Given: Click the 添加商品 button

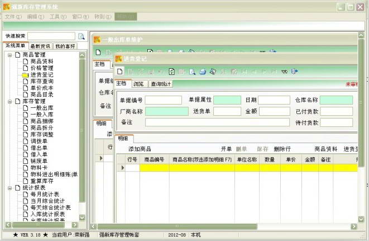Looking at the screenshot, I should click(140, 149).
